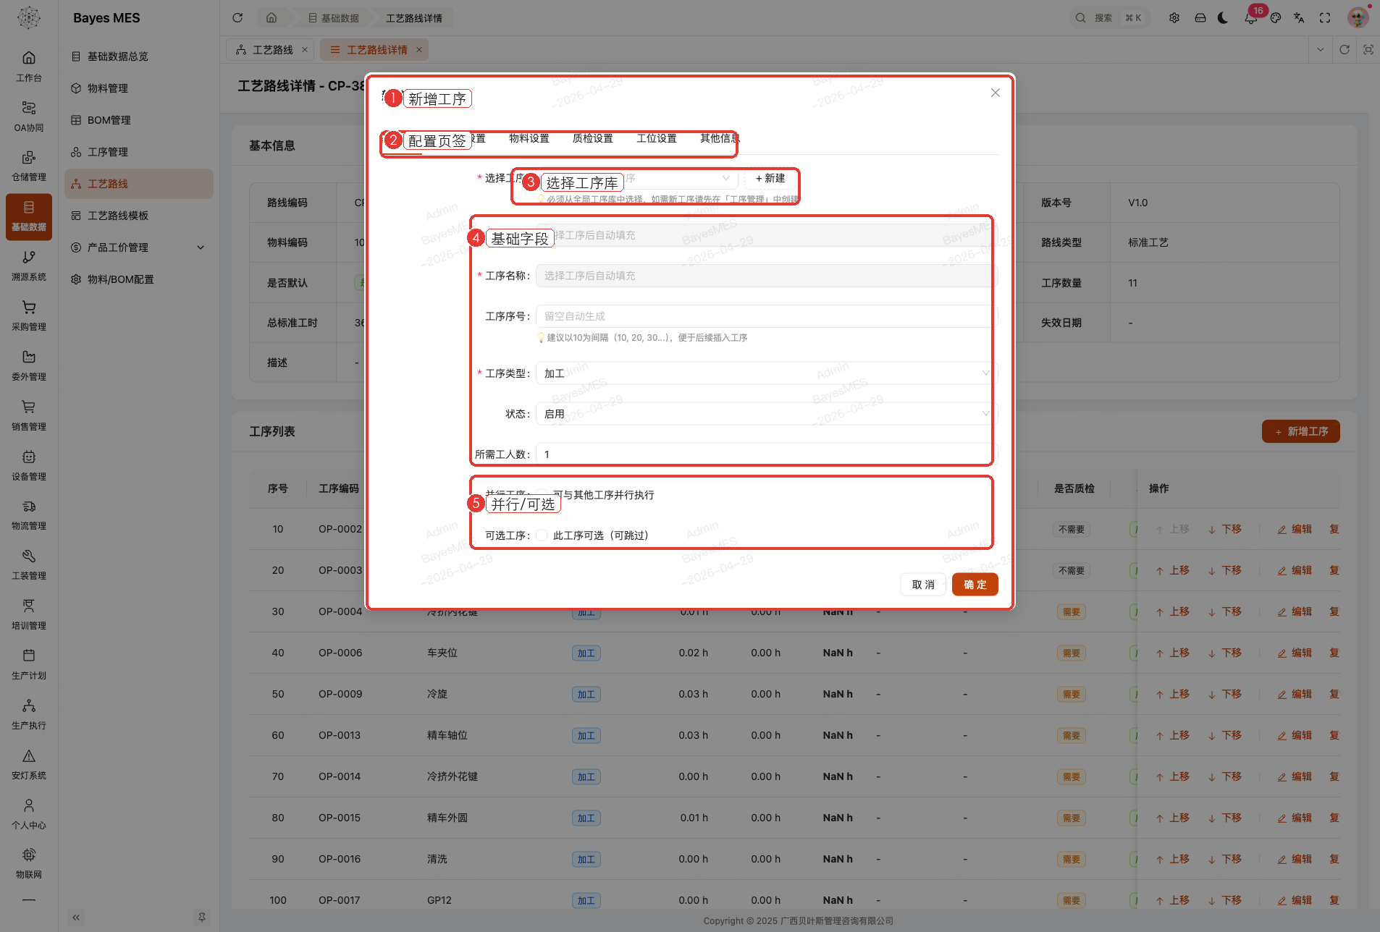Switch to the 工位设置 tab

coord(657,138)
